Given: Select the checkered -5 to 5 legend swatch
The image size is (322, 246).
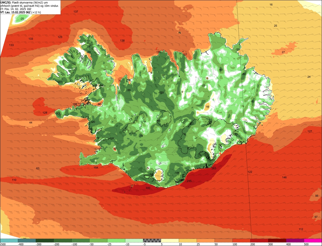Looking at the screenshot, I should [152, 240].
